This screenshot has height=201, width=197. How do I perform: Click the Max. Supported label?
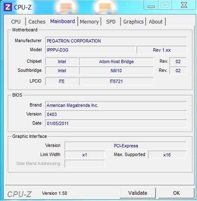(x=130, y=154)
